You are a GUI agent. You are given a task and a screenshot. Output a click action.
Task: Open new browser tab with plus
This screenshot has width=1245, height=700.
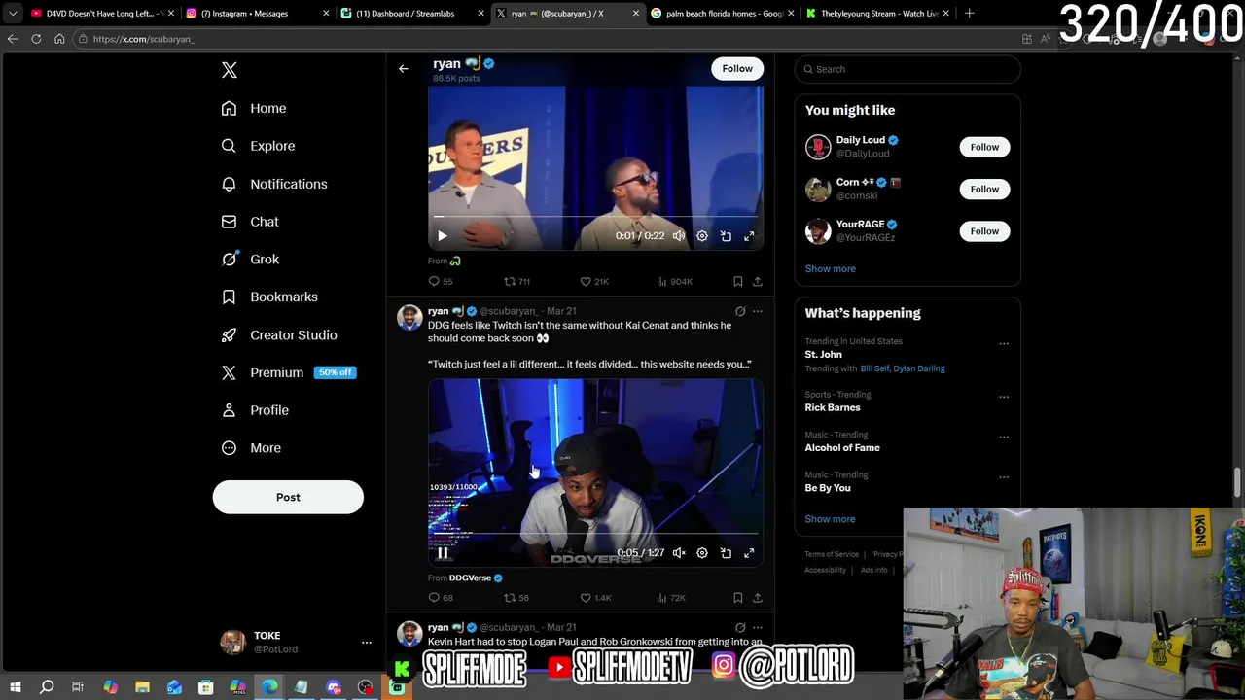969,14
